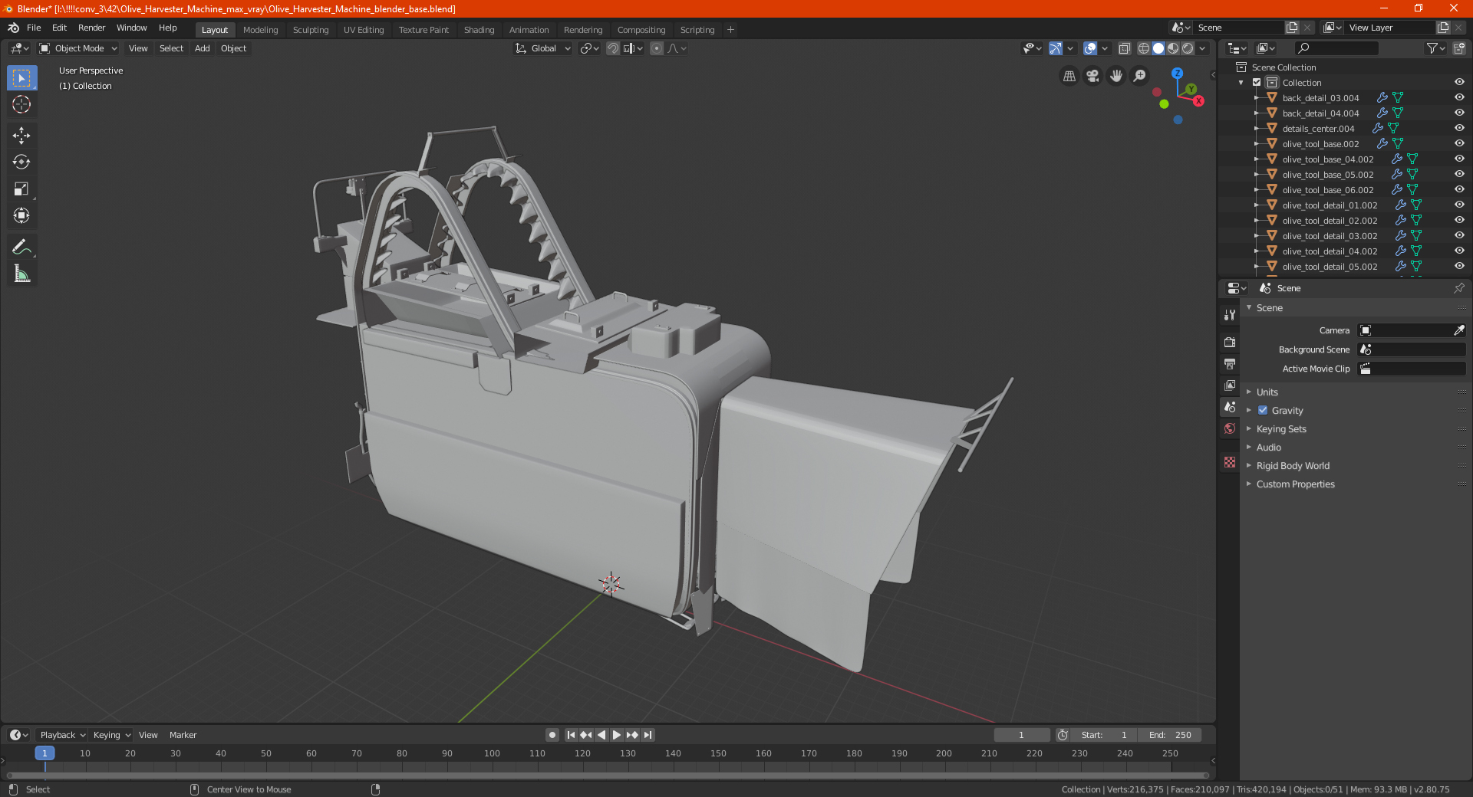The image size is (1473, 797).
Task: Click the Start frame field
Action: point(1104,735)
